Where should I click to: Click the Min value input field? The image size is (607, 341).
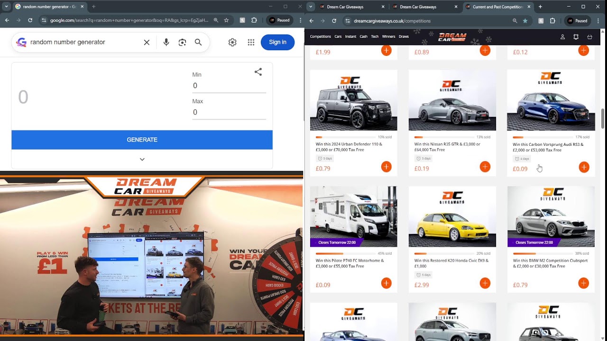tap(229, 86)
